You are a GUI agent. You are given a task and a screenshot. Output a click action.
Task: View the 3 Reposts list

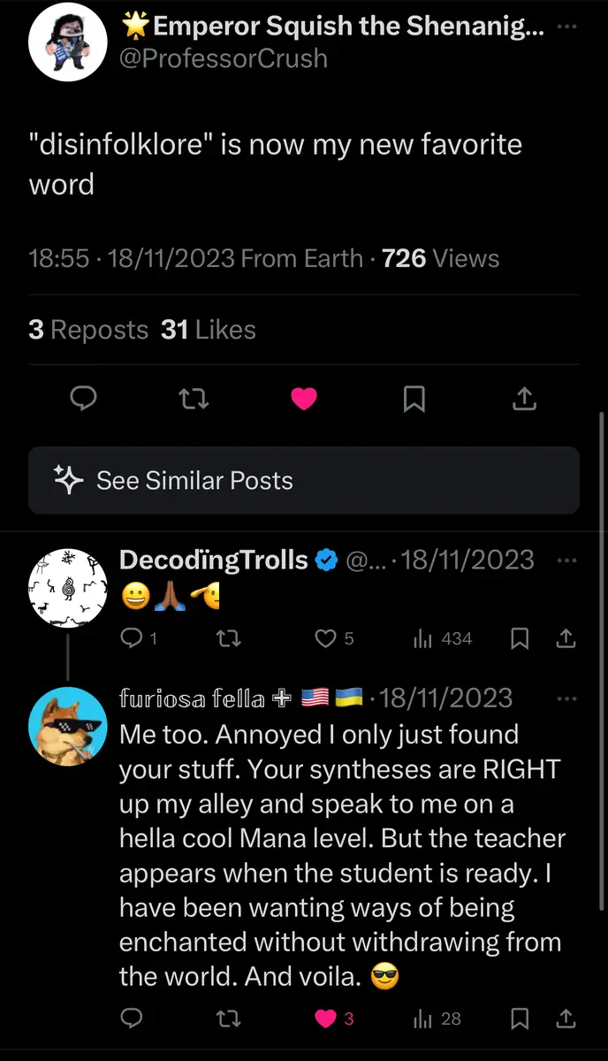coord(88,330)
